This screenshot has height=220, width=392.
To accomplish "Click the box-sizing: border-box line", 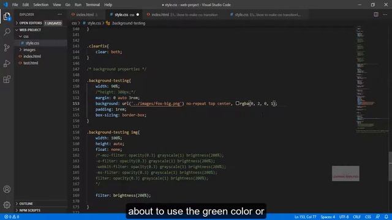I will click(x=121, y=115).
